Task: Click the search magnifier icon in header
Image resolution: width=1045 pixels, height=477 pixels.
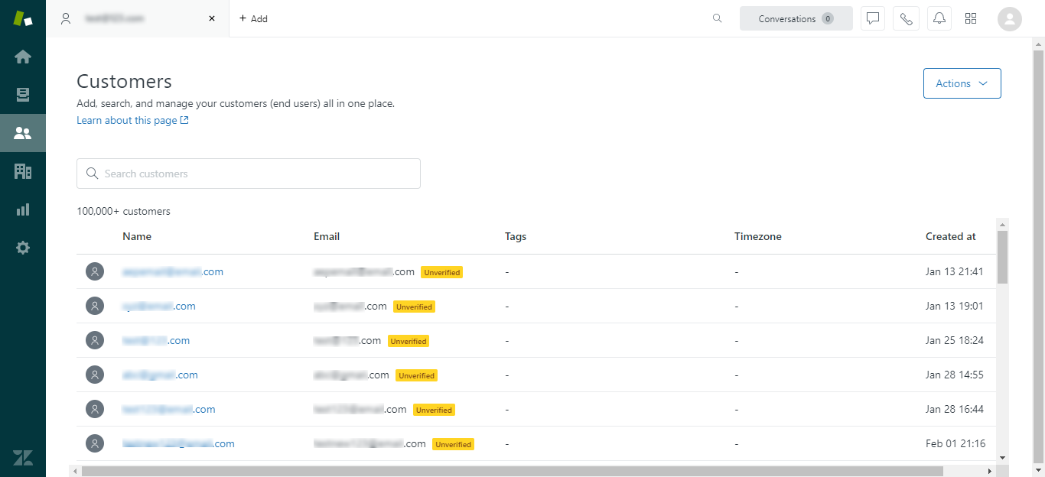Action: (x=717, y=19)
